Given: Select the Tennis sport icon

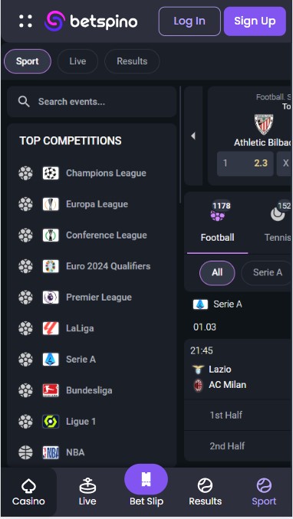Looking at the screenshot, I should (278, 215).
